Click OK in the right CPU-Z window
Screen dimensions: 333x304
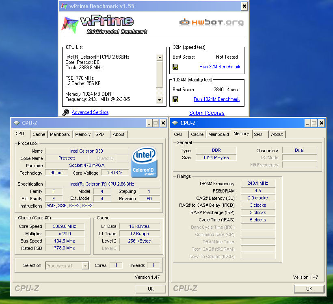[309, 289]
